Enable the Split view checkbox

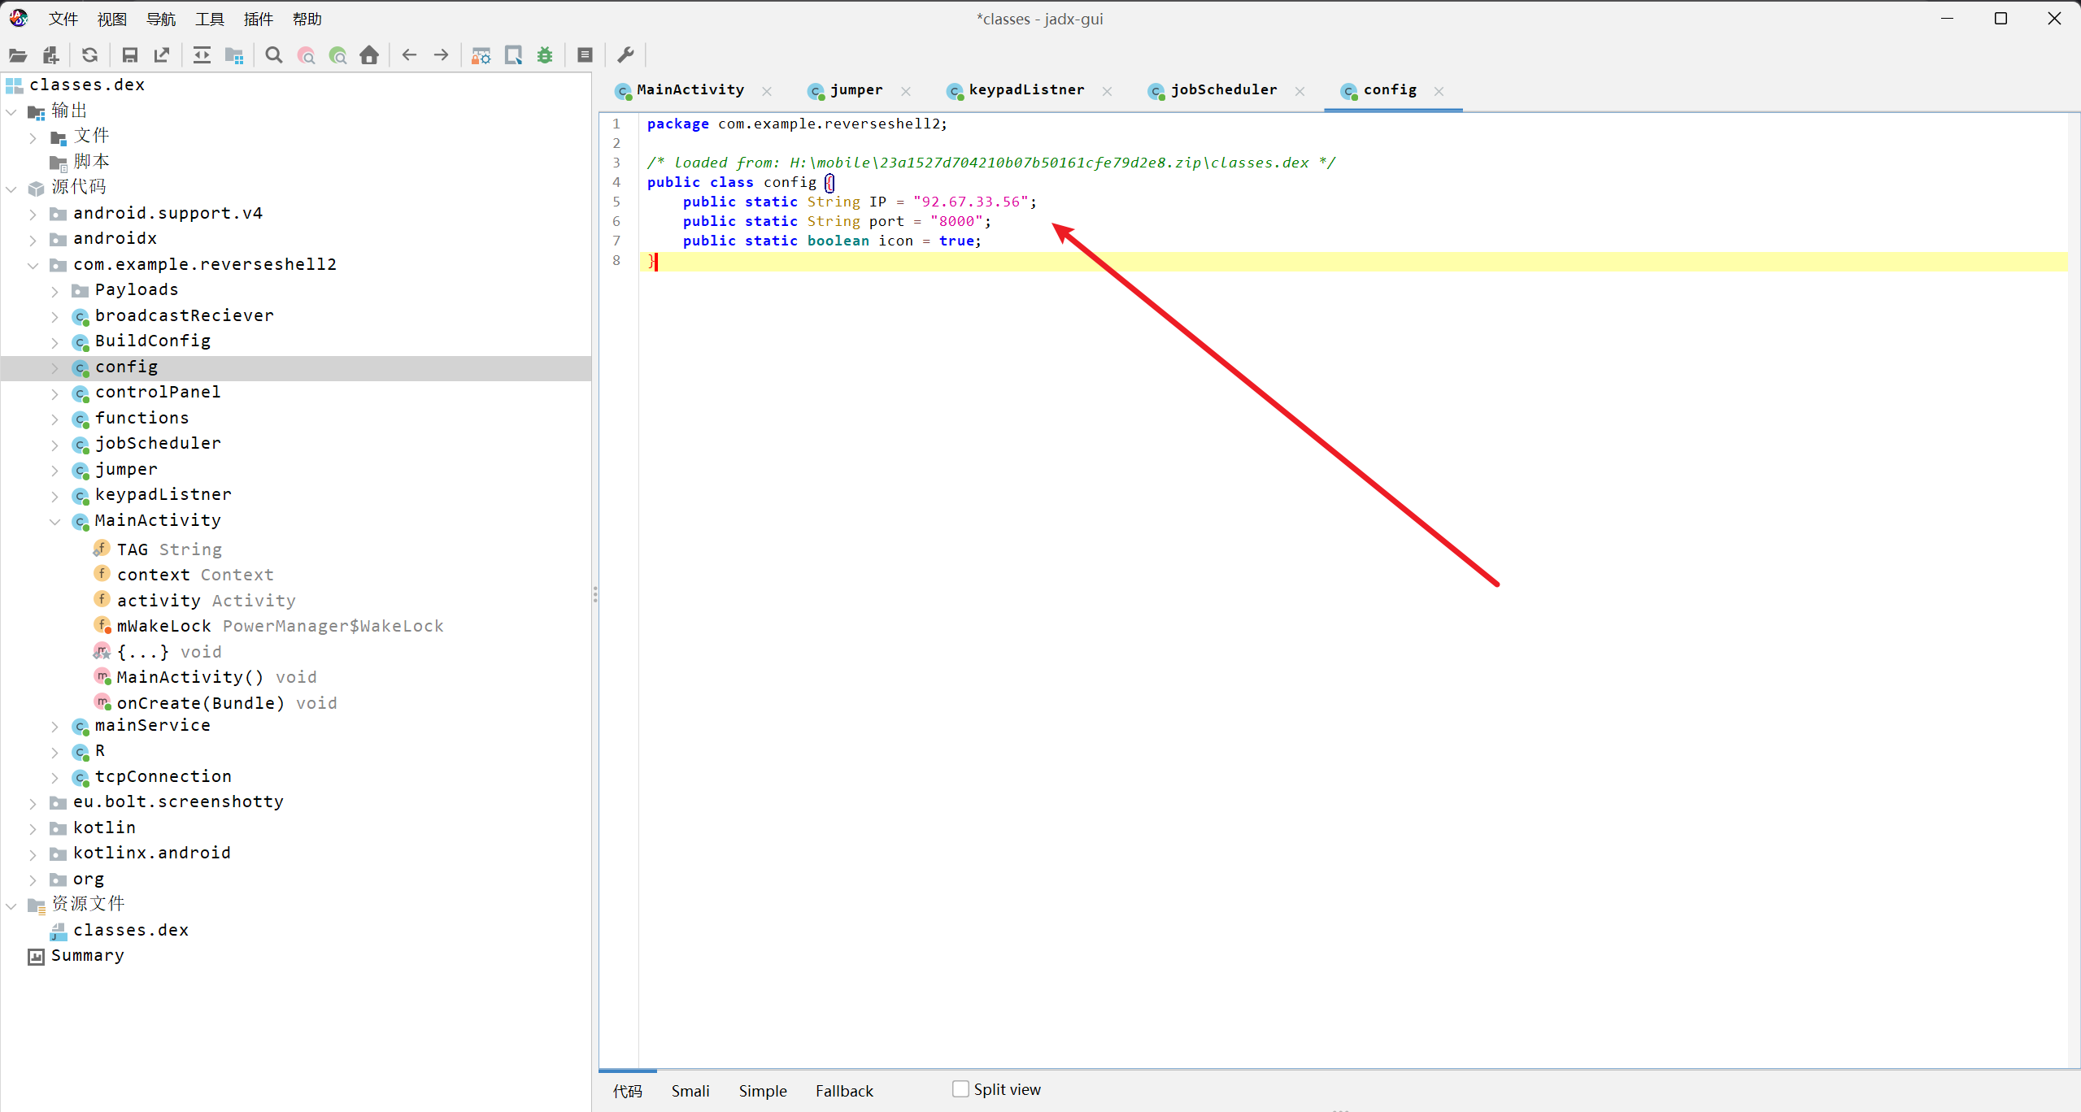[960, 1089]
